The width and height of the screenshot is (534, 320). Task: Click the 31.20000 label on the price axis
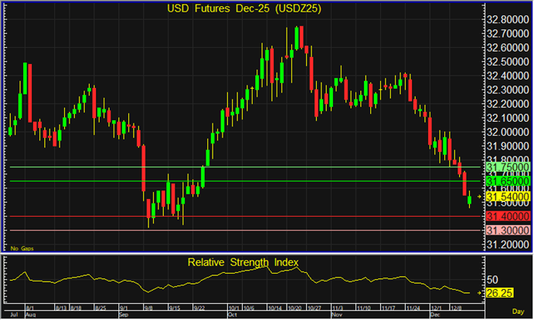(x=506, y=244)
